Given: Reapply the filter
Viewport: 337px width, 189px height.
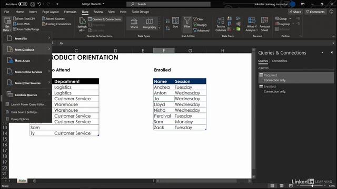Looking at the screenshot, I should [x=200, y=25].
